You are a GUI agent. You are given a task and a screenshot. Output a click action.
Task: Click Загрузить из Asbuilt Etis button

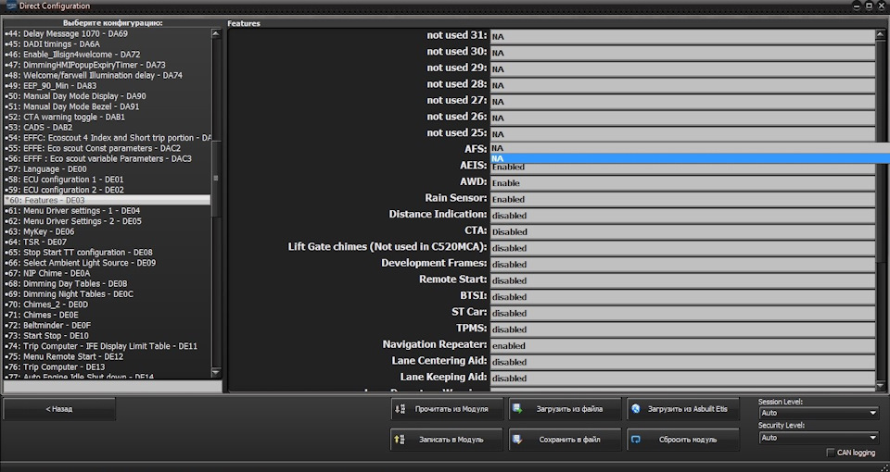[683, 408]
